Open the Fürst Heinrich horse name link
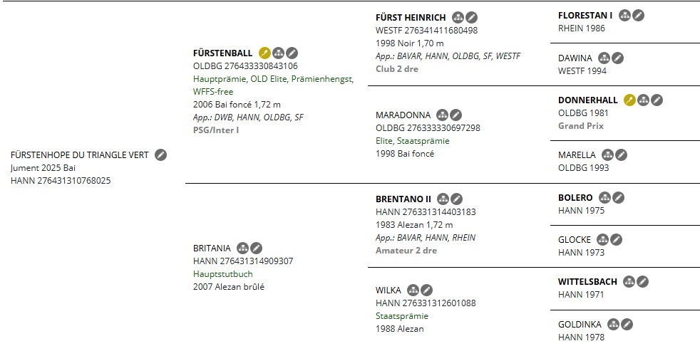This screenshot has height=356, width=700. [x=411, y=17]
